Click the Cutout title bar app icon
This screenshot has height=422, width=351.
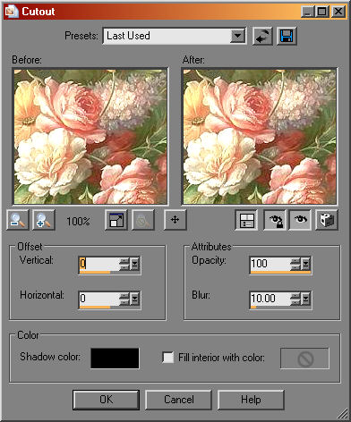12,12
